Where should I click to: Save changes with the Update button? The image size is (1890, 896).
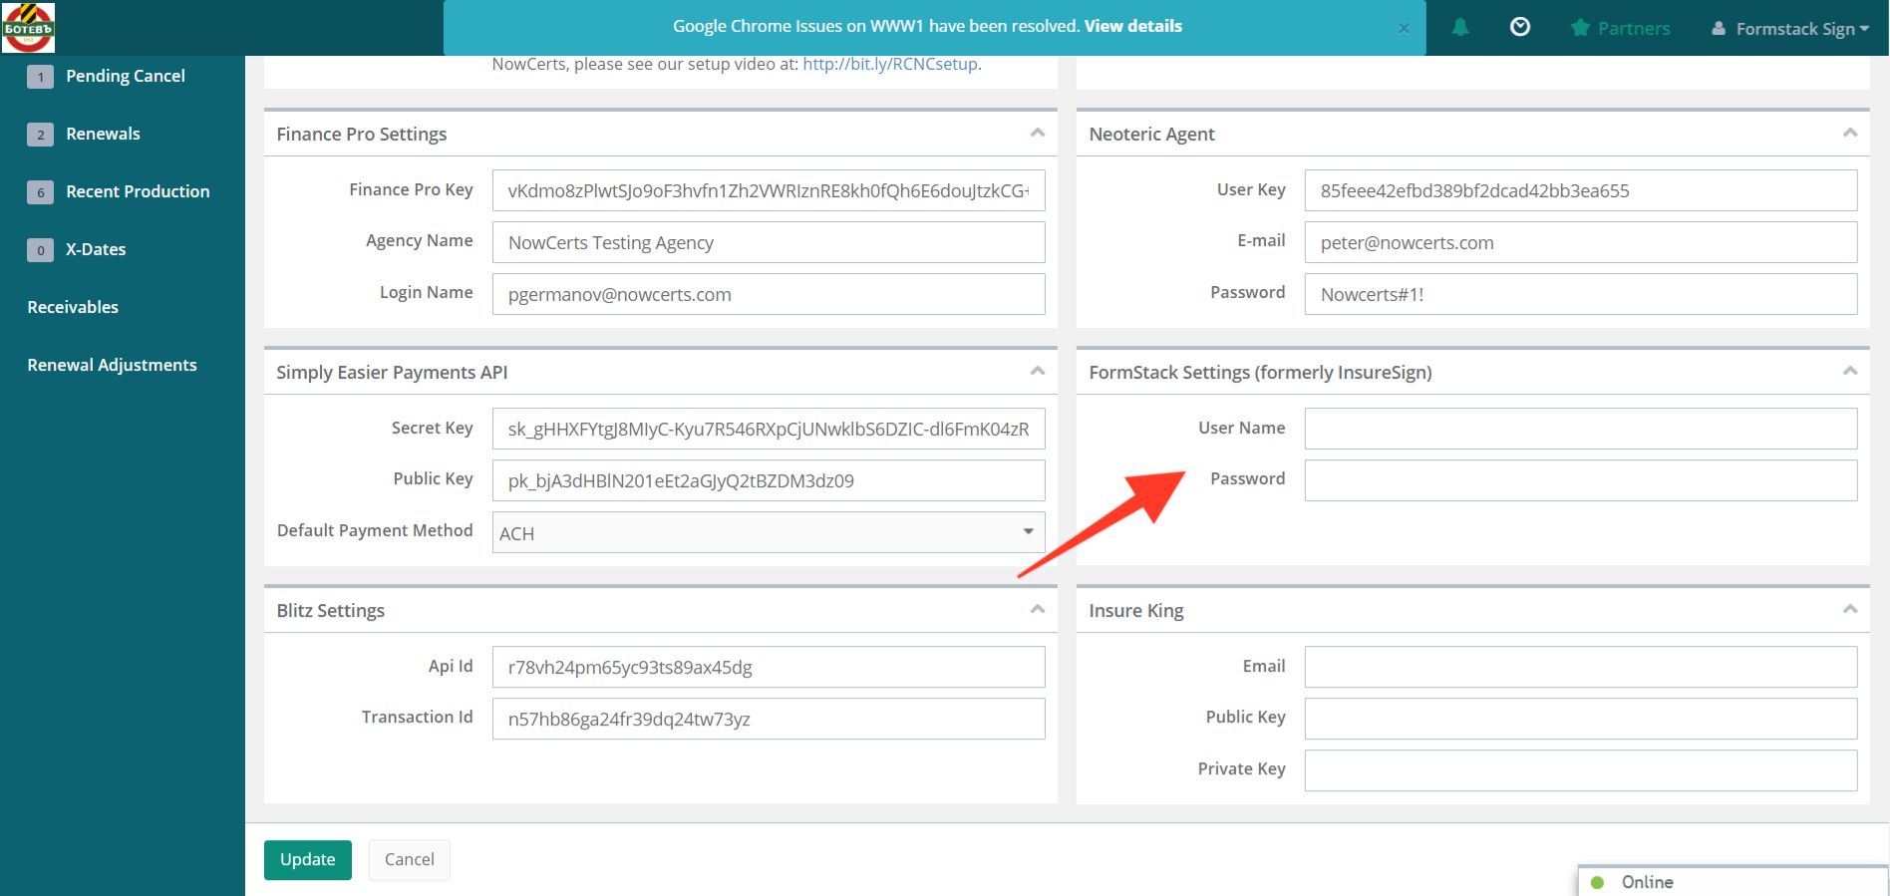(308, 860)
